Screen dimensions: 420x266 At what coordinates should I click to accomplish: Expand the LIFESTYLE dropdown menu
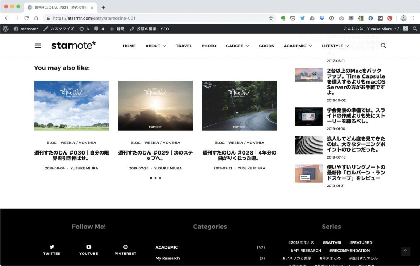(x=335, y=46)
